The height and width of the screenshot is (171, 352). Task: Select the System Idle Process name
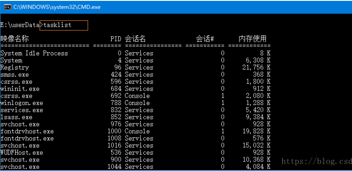click(x=34, y=54)
